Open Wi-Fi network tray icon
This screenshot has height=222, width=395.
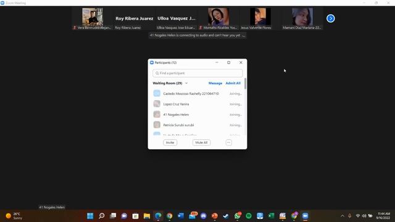click(358, 216)
